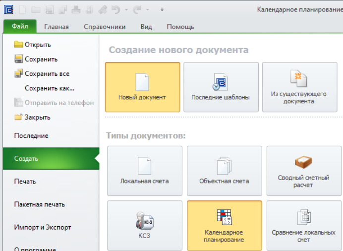Click the greyed floppy save icon in quick toolbar

[49, 9]
